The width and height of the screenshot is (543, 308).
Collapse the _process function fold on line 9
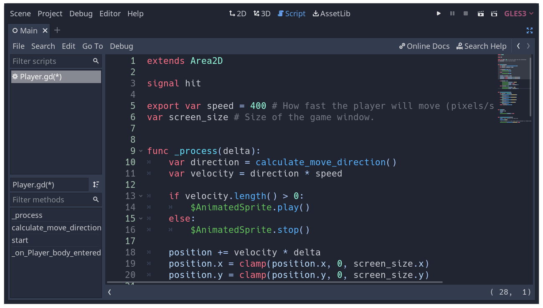coord(140,151)
